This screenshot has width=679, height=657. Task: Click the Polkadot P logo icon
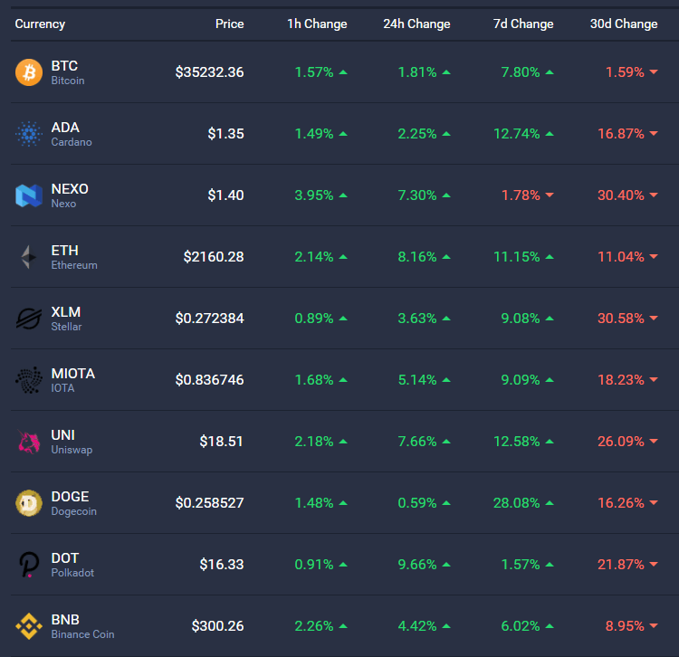29,565
